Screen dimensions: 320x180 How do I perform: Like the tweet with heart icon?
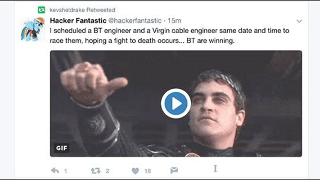pyautogui.click(x=135, y=171)
